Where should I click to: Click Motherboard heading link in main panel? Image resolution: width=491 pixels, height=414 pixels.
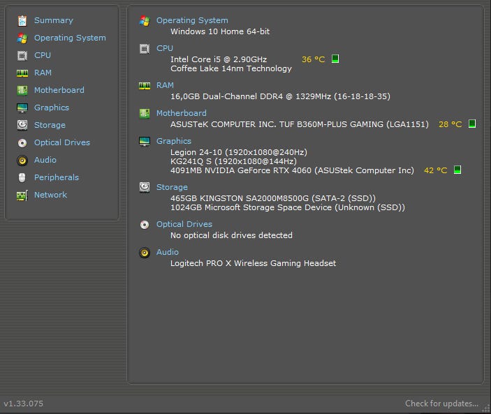[x=182, y=113]
